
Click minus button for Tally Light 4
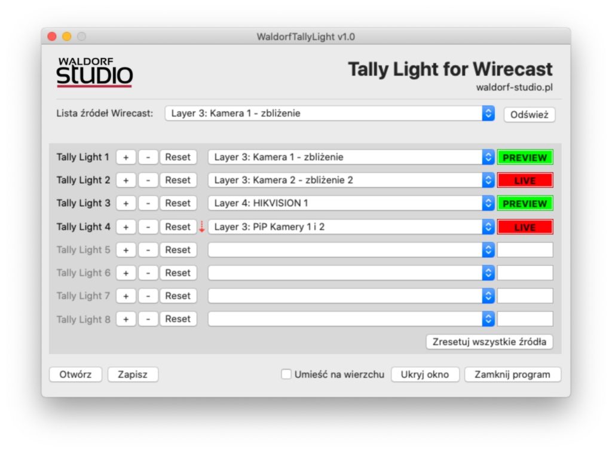148,227
